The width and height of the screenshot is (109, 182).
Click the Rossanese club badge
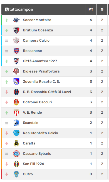pos(16,51)
